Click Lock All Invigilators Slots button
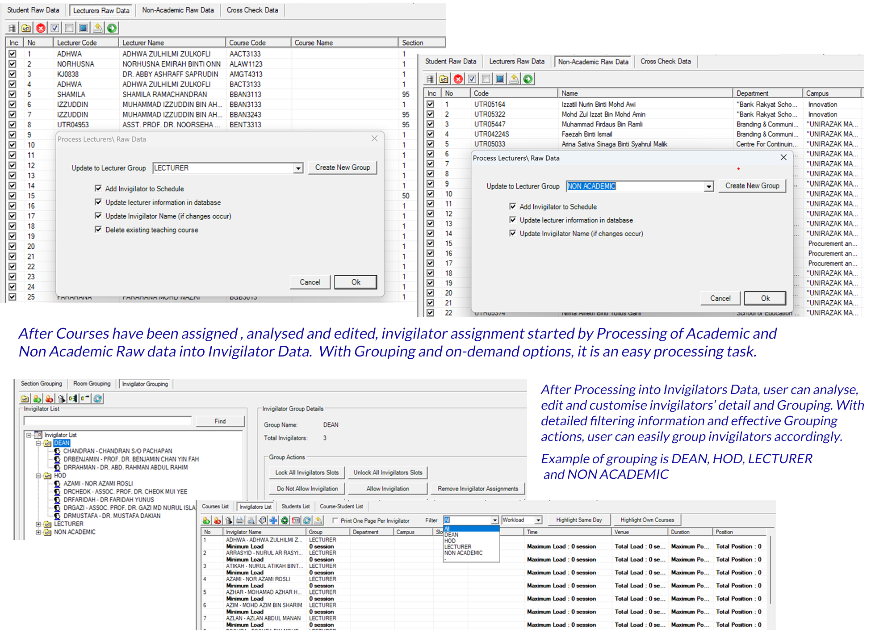Viewport: 871px width, 633px height. point(307,473)
